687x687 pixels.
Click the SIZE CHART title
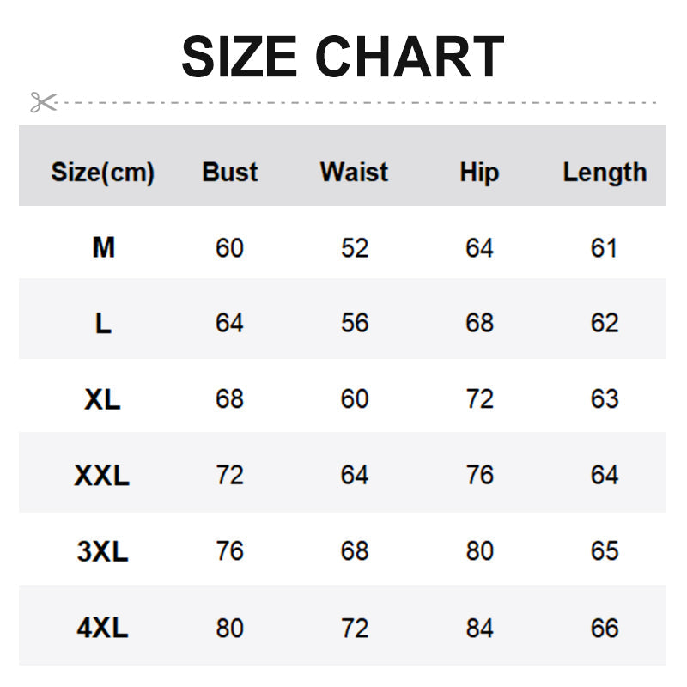pyautogui.click(x=342, y=57)
